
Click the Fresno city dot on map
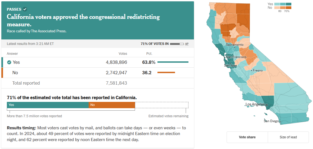pyautogui.click(x=252, y=71)
